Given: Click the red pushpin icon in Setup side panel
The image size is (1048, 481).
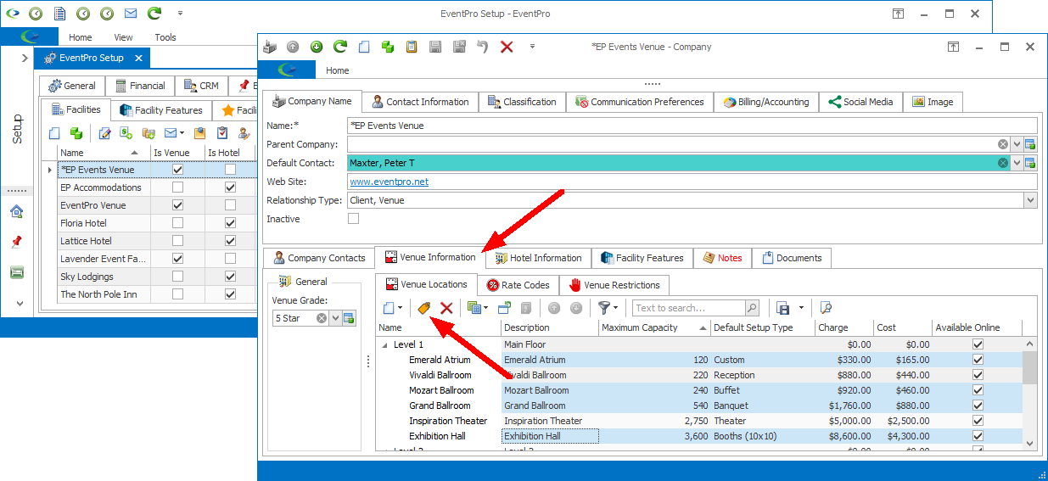Looking at the screenshot, I should click(x=16, y=242).
